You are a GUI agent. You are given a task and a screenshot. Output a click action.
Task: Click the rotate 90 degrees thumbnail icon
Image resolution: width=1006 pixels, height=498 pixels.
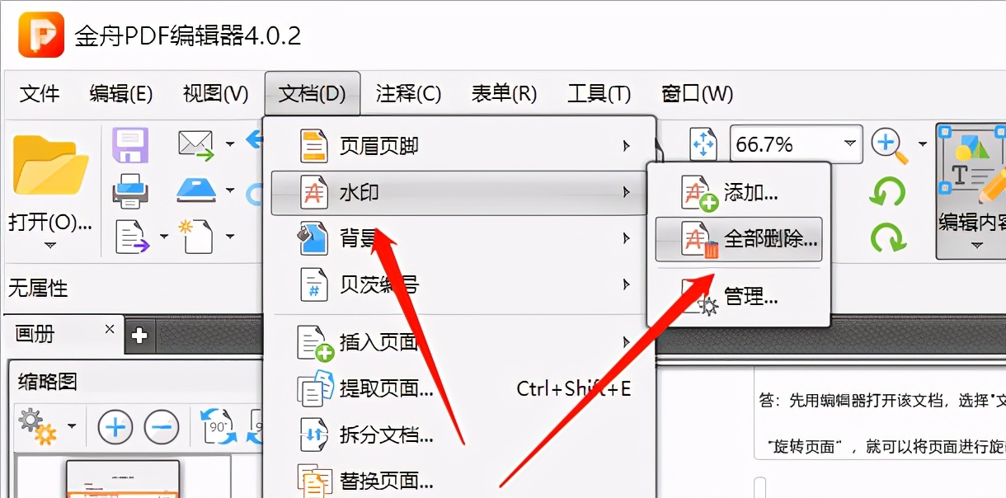(218, 427)
